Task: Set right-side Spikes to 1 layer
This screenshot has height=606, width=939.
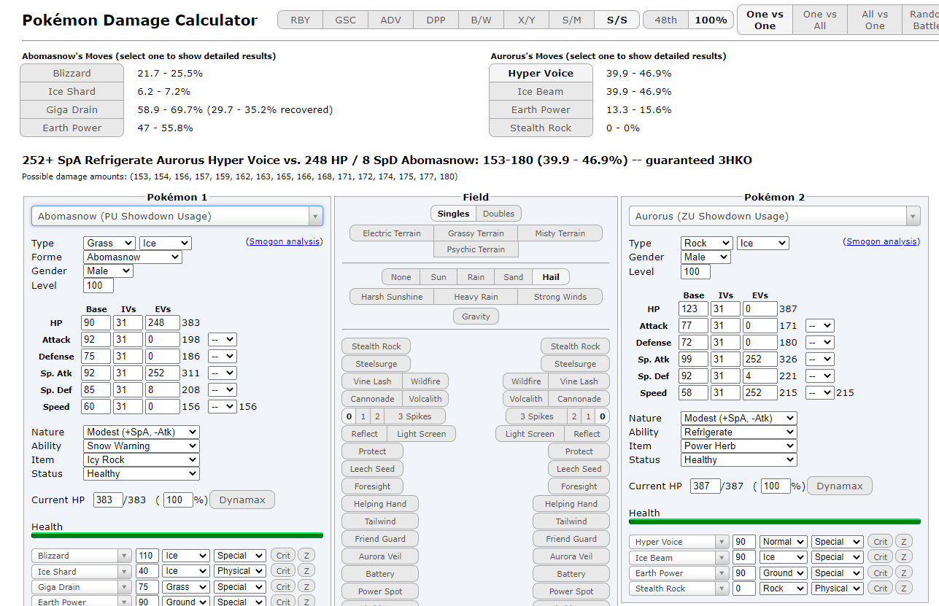Action: pos(588,416)
